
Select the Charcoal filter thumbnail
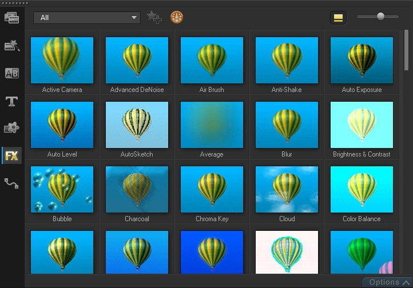tap(137, 189)
